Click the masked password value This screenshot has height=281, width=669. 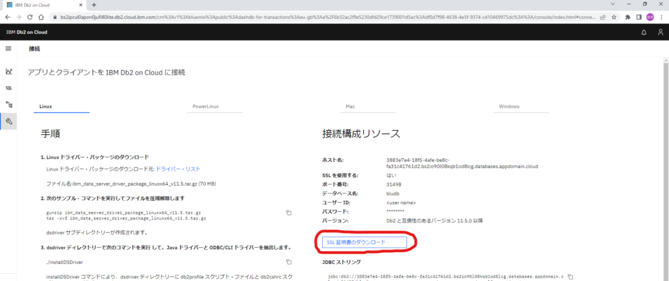(395, 212)
